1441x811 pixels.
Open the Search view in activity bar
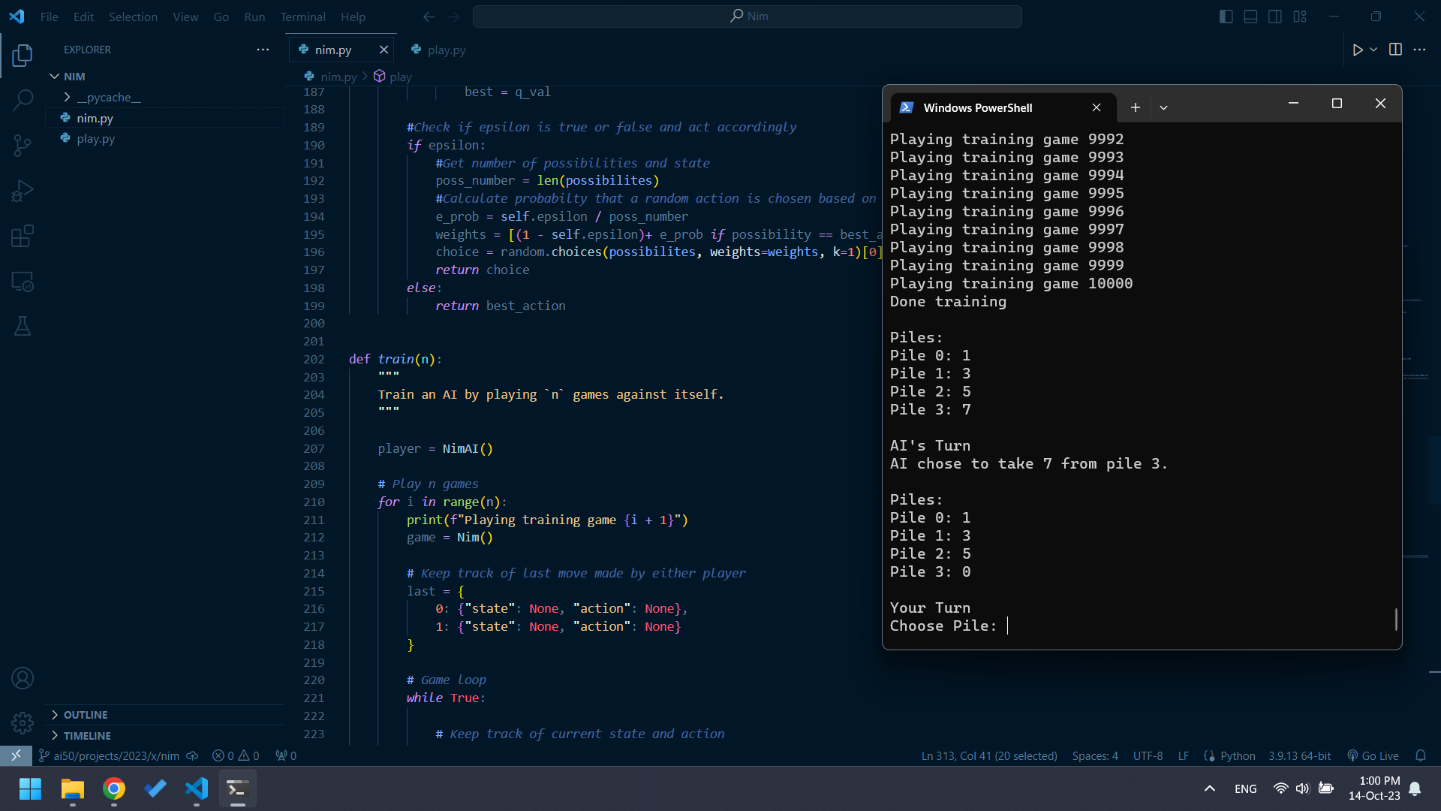23,99
